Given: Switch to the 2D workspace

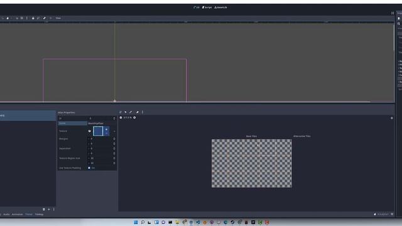Looking at the screenshot, I should pyautogui.click(x=197, y=8).
